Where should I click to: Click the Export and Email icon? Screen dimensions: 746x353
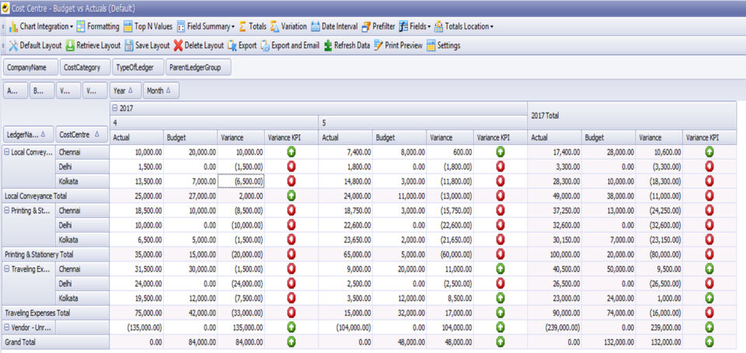tap(265, 45)
